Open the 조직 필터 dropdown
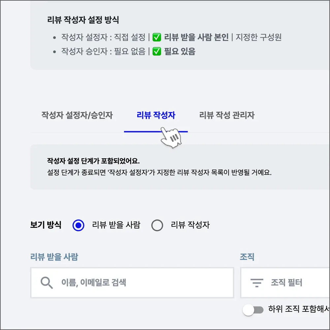This screenshot has height=330, width=330. [286, 283]
